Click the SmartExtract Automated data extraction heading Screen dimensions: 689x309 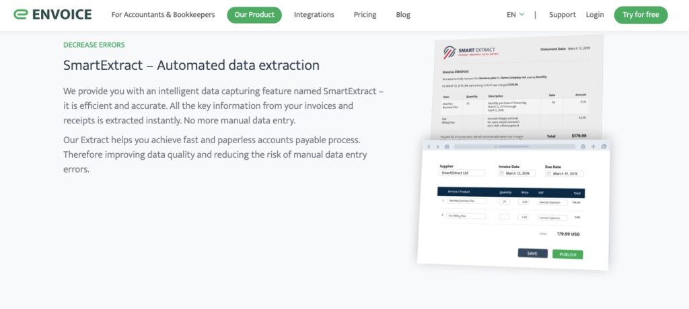pos(191,65)
